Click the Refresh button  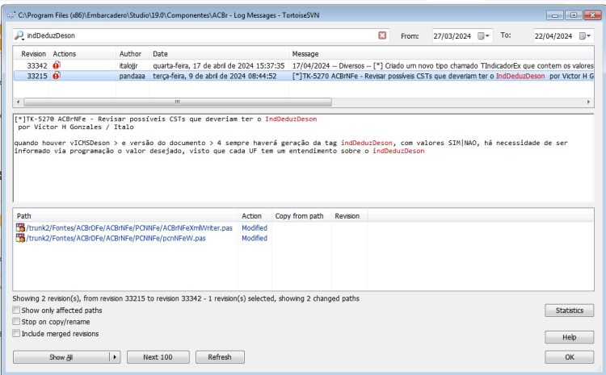point(220,357)
